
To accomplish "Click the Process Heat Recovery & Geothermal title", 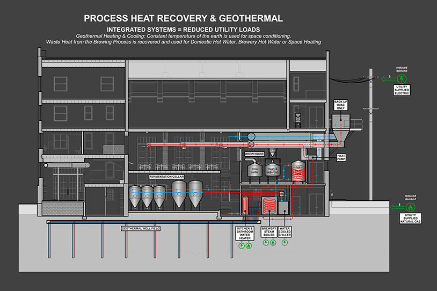I will click(x=183, y=19).
